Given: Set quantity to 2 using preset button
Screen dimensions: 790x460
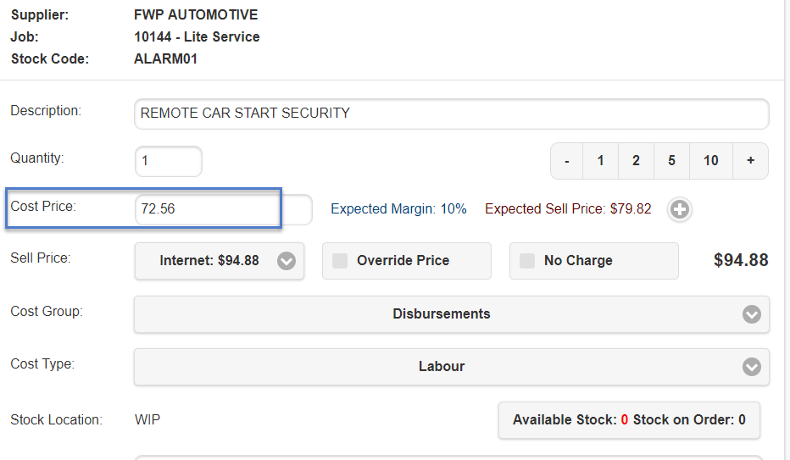Looking at the screenshot, I should tap(636, 161).
